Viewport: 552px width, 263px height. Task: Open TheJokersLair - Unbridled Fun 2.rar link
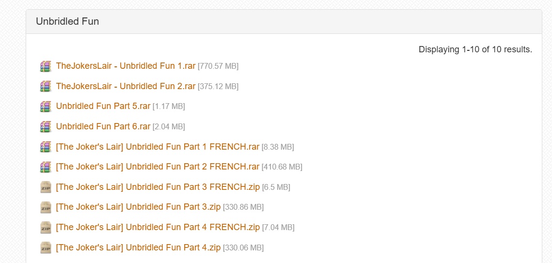click(x=126, y=86)
